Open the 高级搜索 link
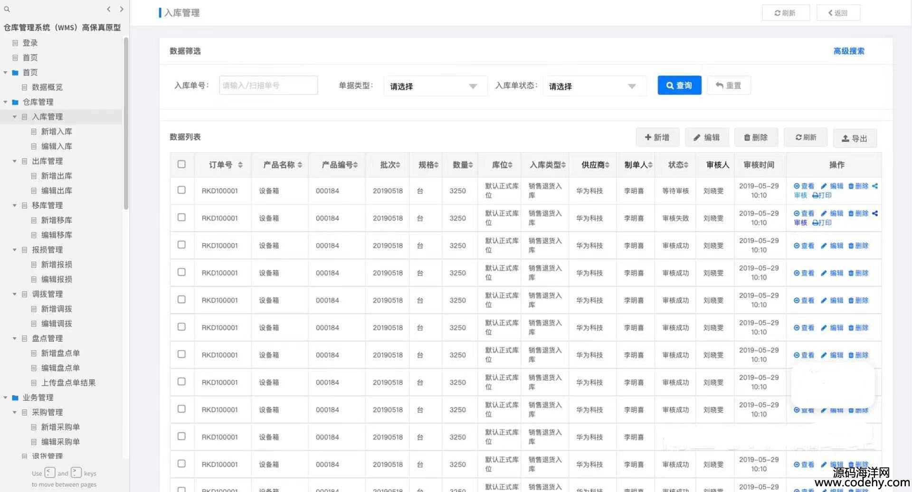Viewport: 912px width, 492px height. tap(849, 51)
